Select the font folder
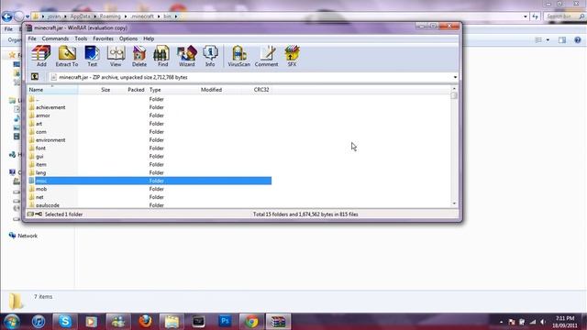This screenshot has width=587, height=330. coord(150,148)
